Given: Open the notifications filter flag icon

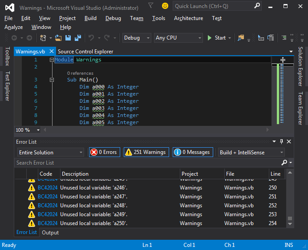Looking at the screenshot, I should (x=150, y=5).
